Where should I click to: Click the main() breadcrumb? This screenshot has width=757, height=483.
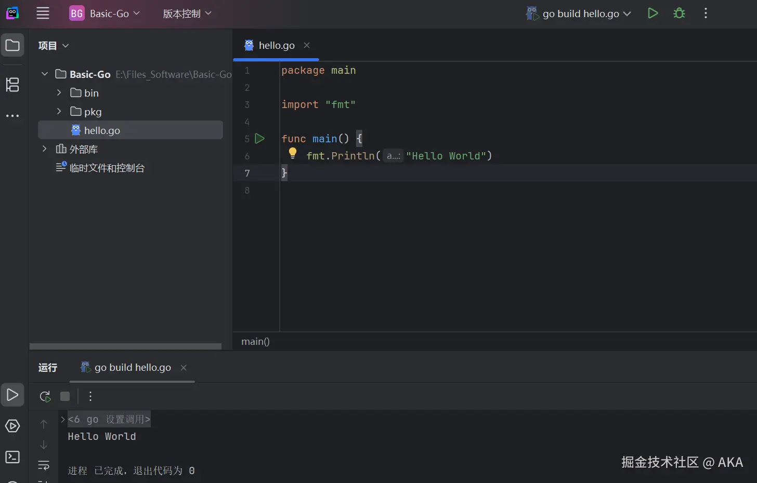[255, 342]
